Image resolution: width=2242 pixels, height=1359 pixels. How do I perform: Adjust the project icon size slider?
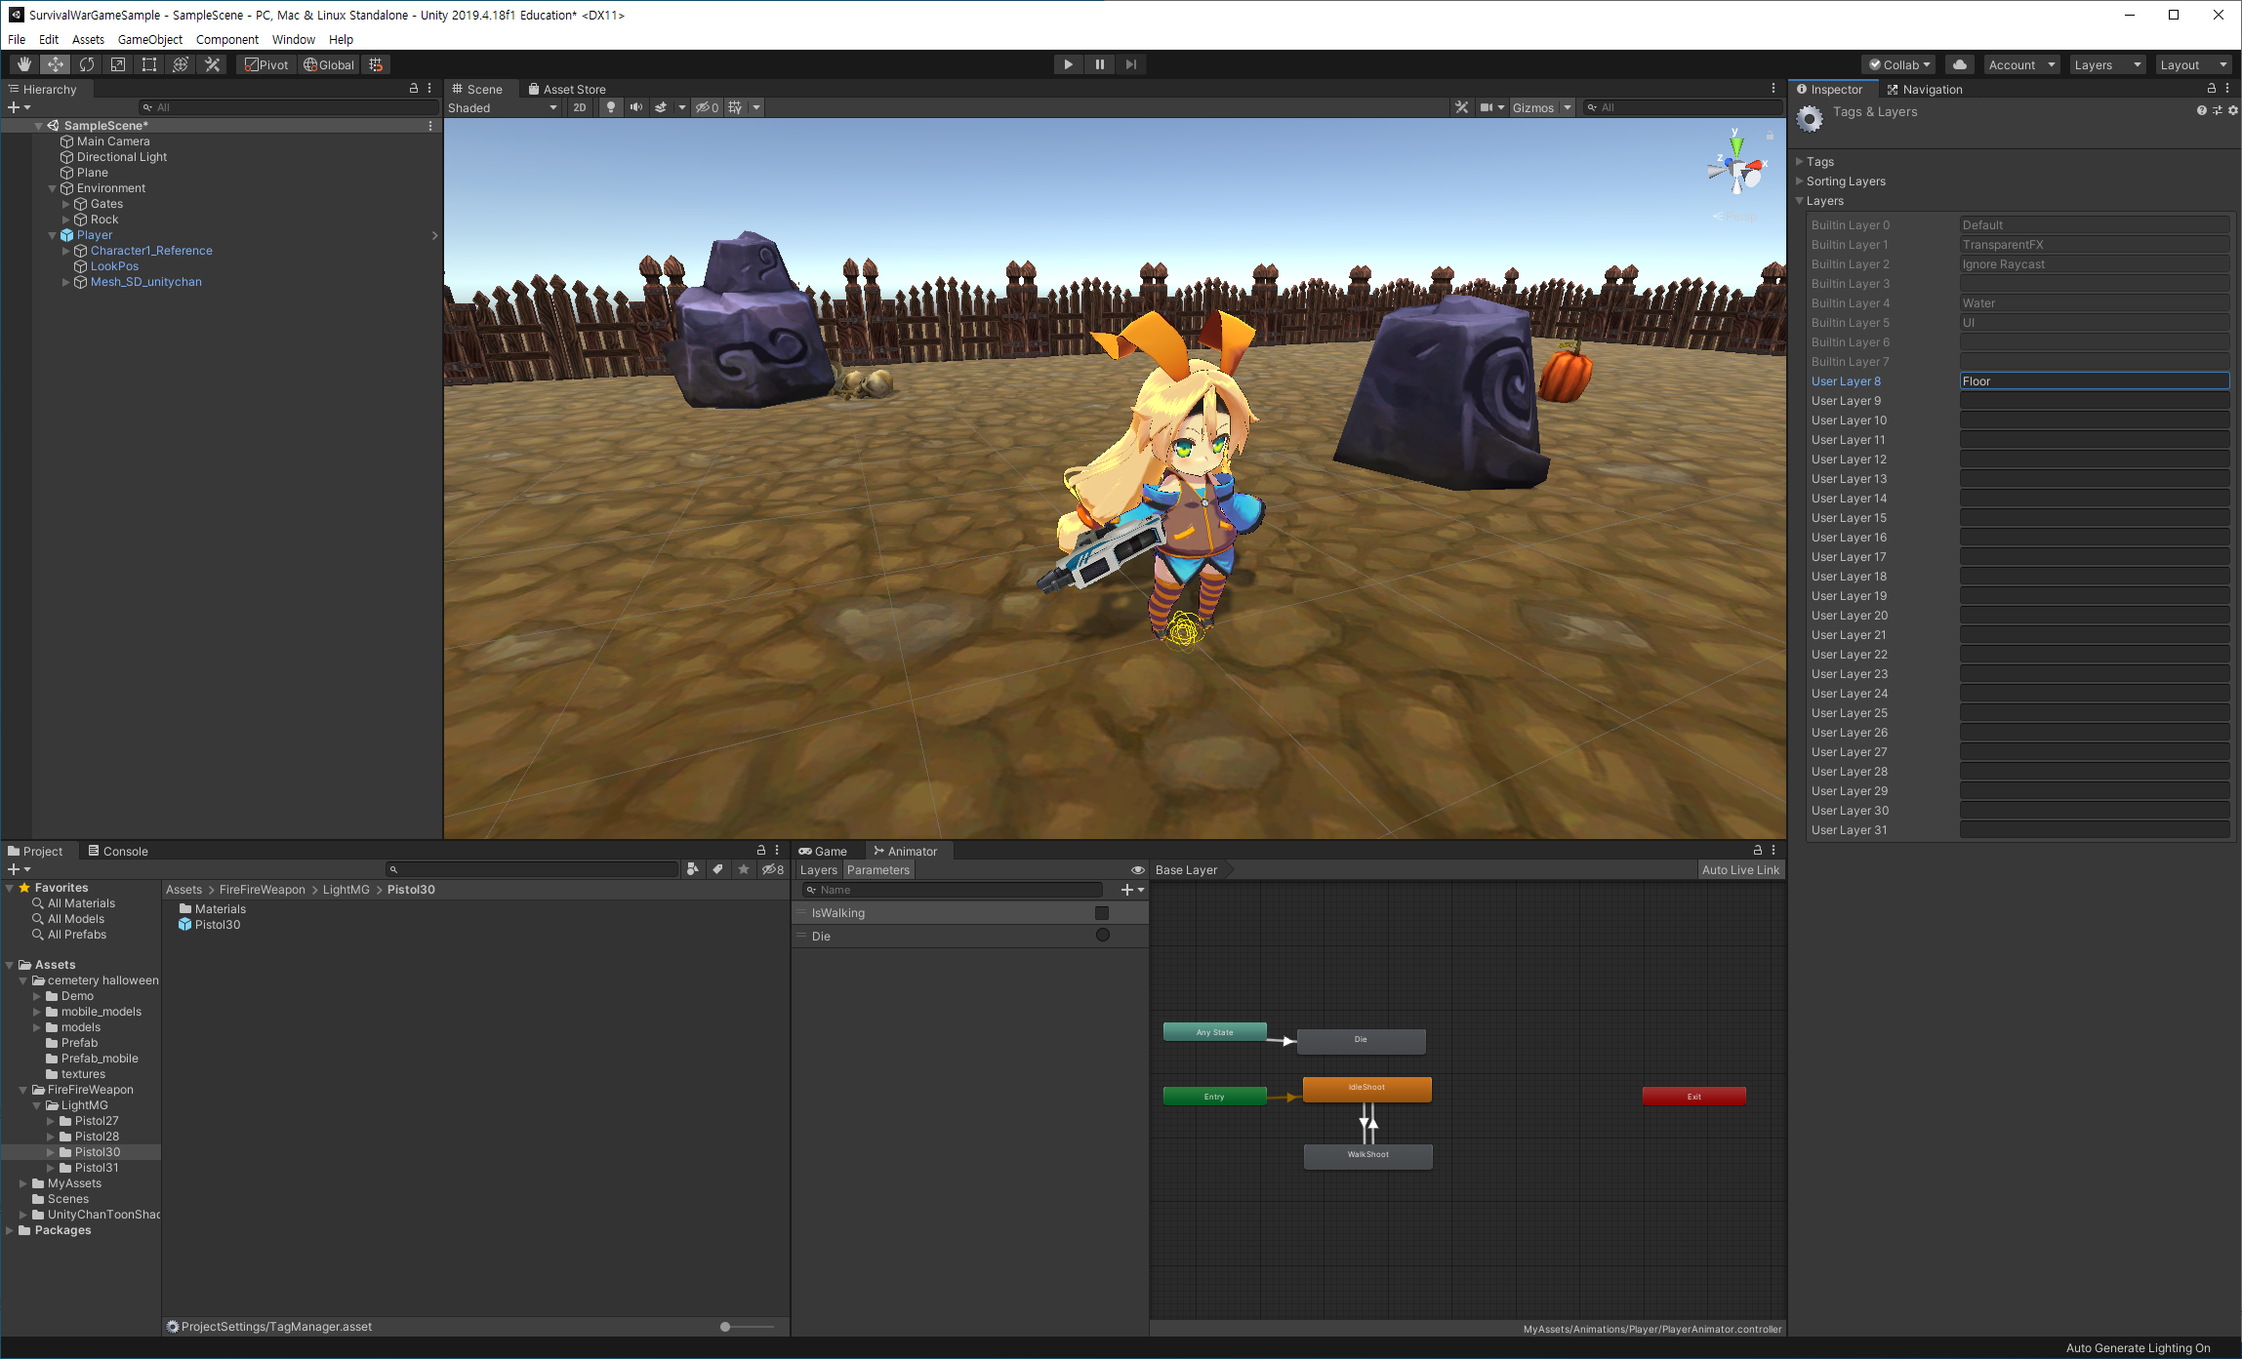[726, 1327]
